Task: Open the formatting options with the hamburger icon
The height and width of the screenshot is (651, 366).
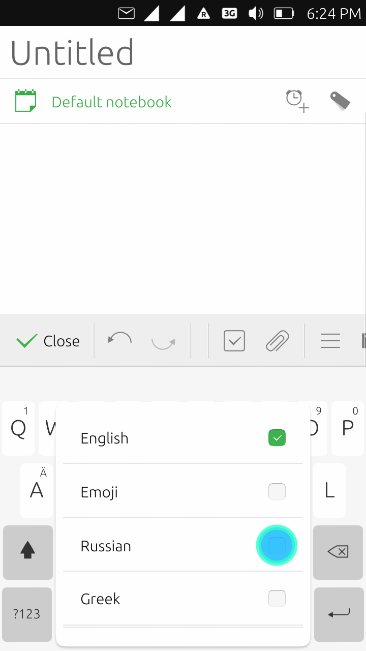Action: 330,341
